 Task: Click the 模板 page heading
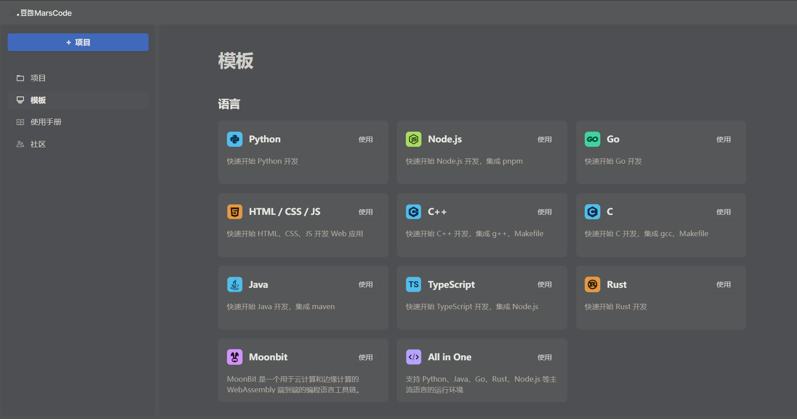[236, 61]
